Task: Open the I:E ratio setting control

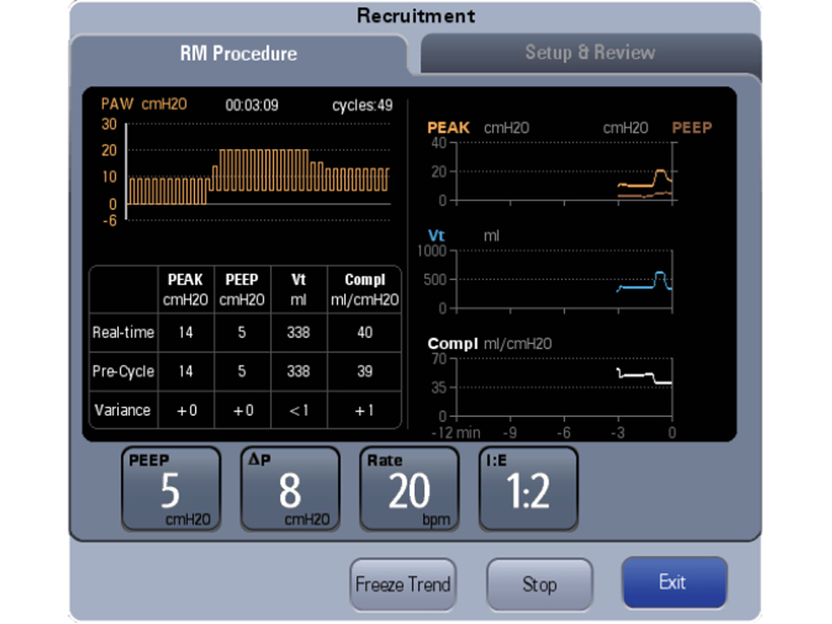Action: tap(528, 487)
